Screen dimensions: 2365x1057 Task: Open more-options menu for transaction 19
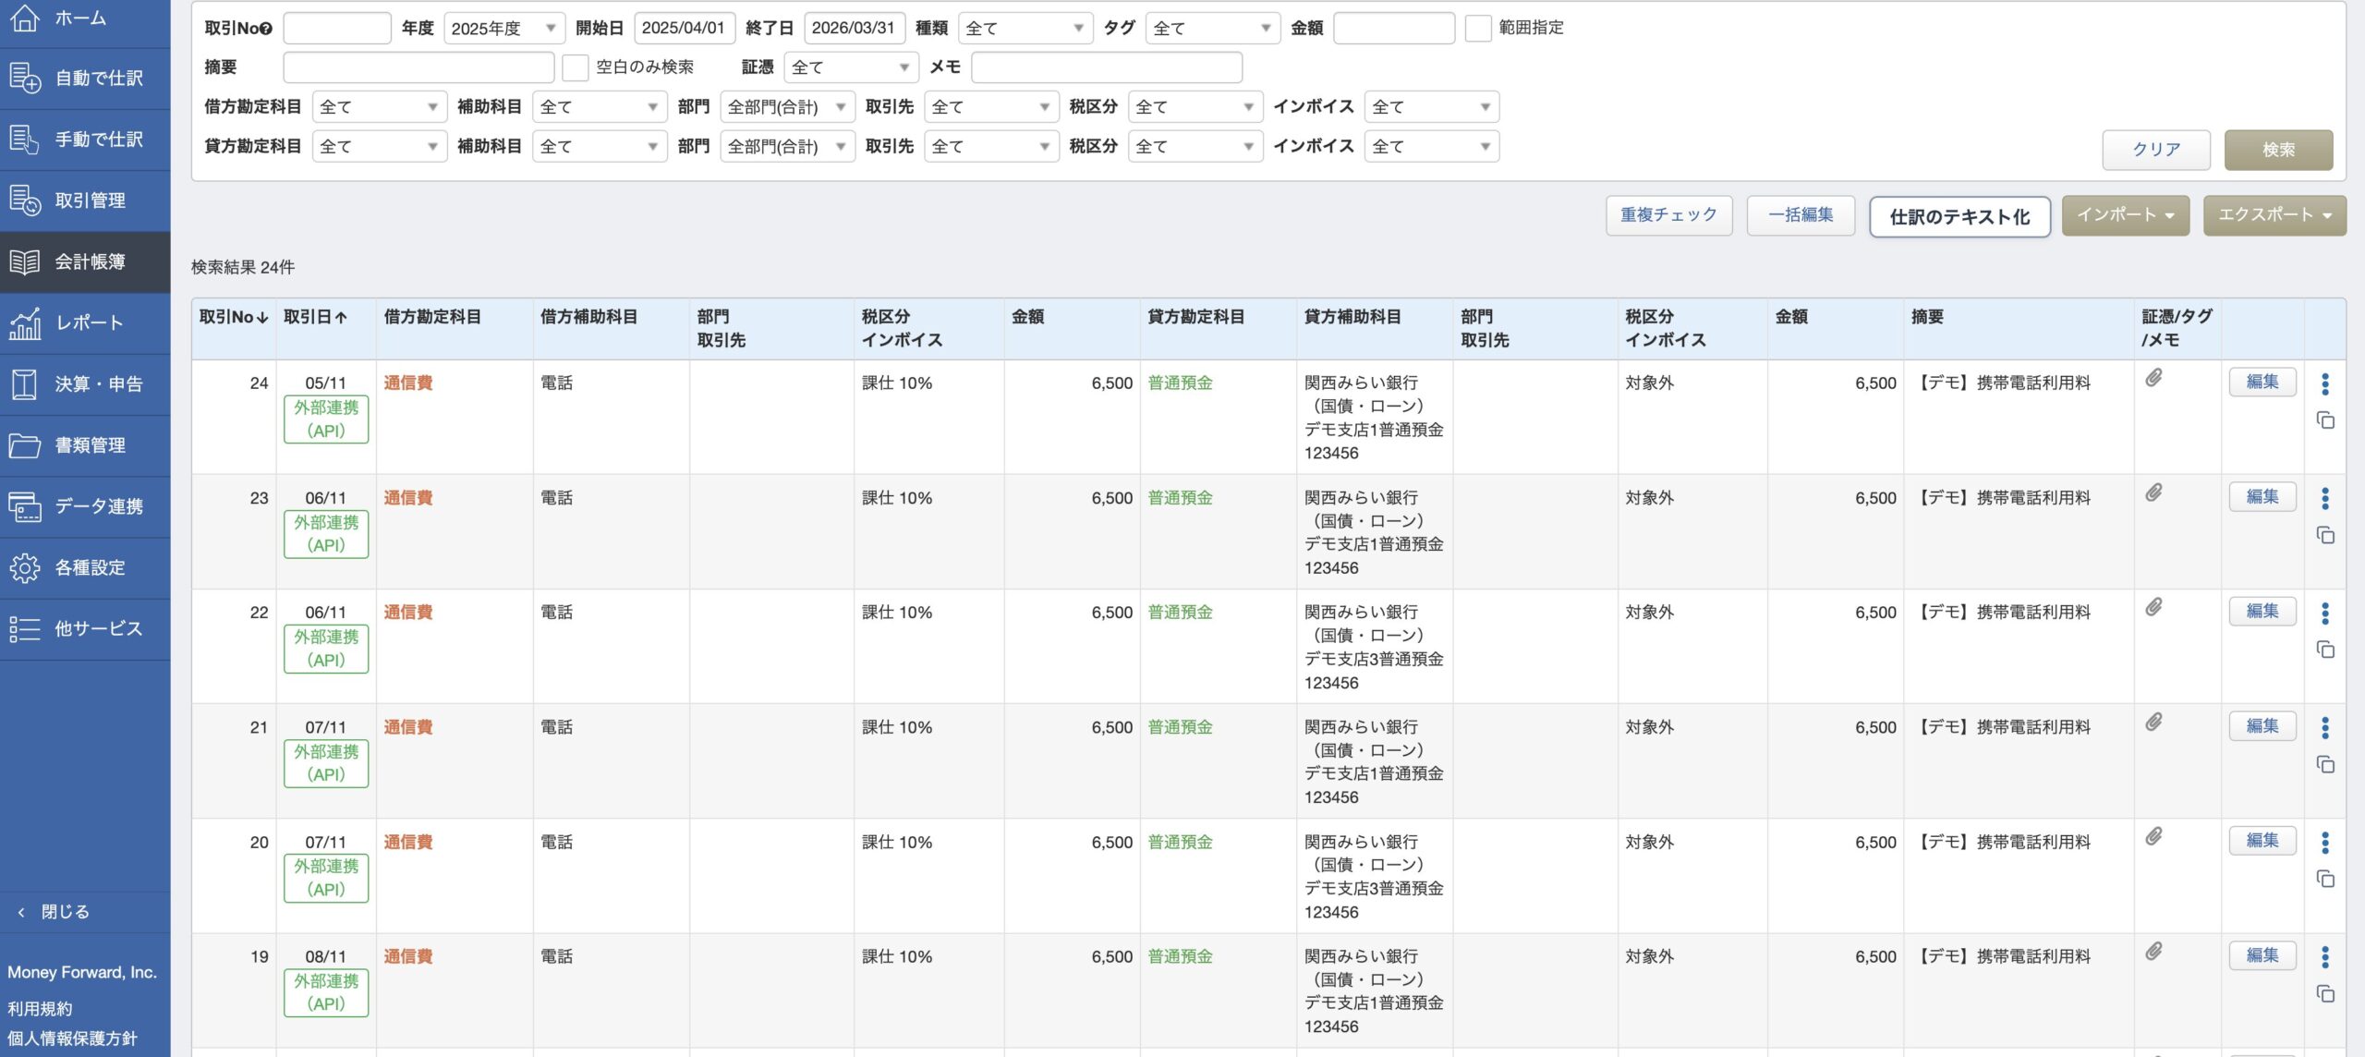point(2325,956)
